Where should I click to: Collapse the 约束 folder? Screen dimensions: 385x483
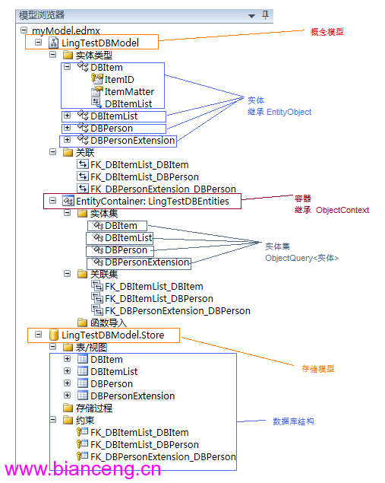coord(53,420)
